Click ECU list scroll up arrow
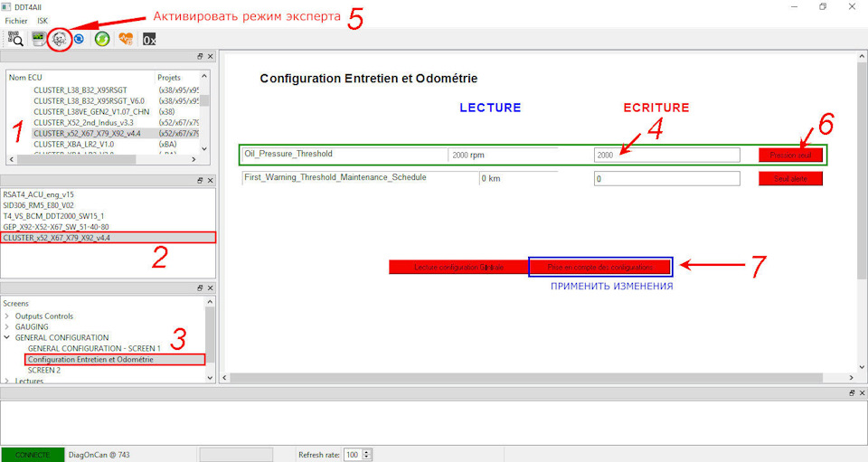The width and height of the screenshot is (868, 462). point(204,76)
